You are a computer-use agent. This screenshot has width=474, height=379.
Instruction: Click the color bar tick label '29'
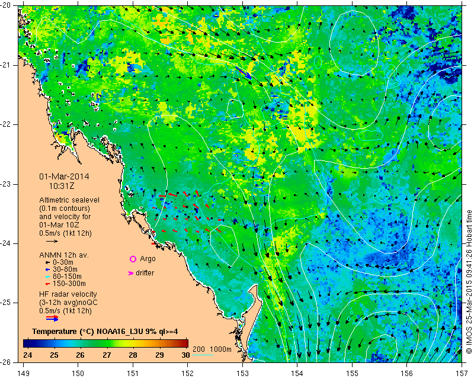159,355
